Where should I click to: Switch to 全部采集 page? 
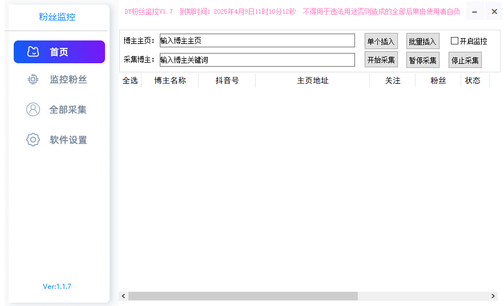(x=68, y=109)
